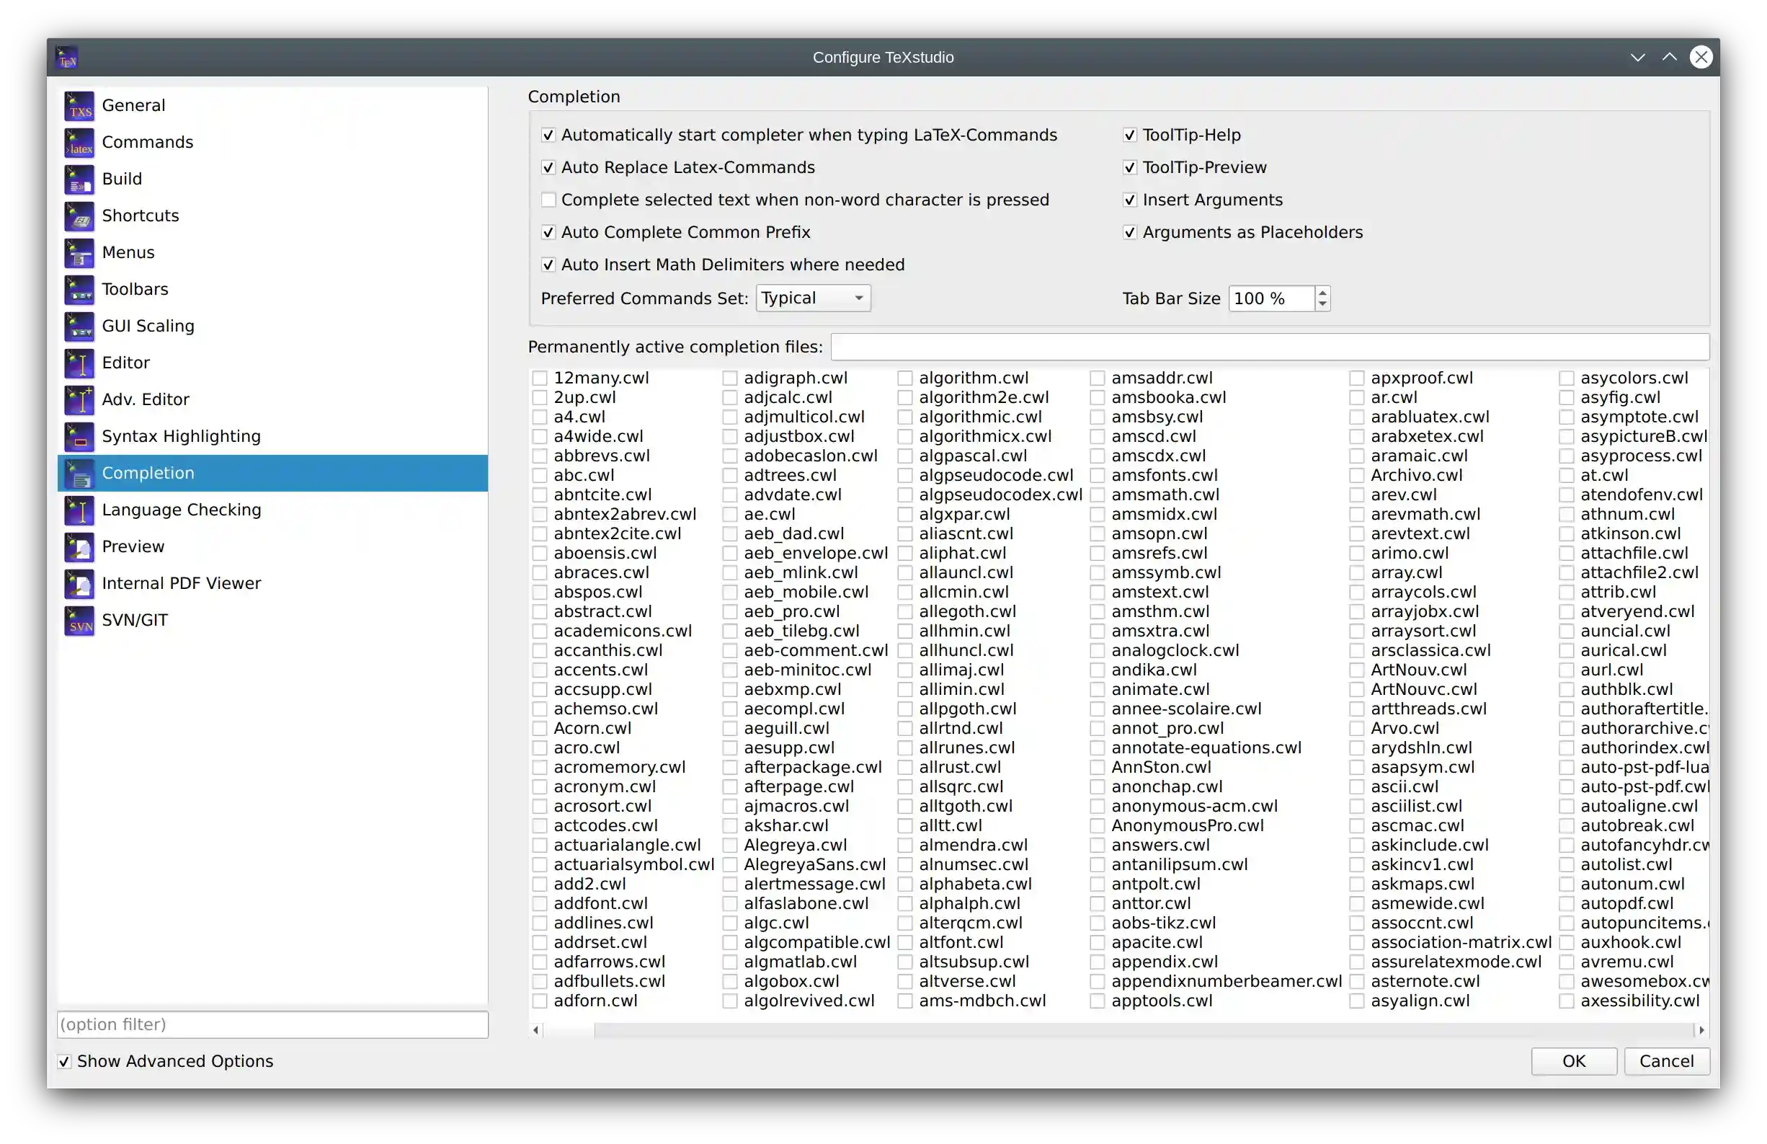Collapse the Configure TeXstudio dialog

(1638, 56)
